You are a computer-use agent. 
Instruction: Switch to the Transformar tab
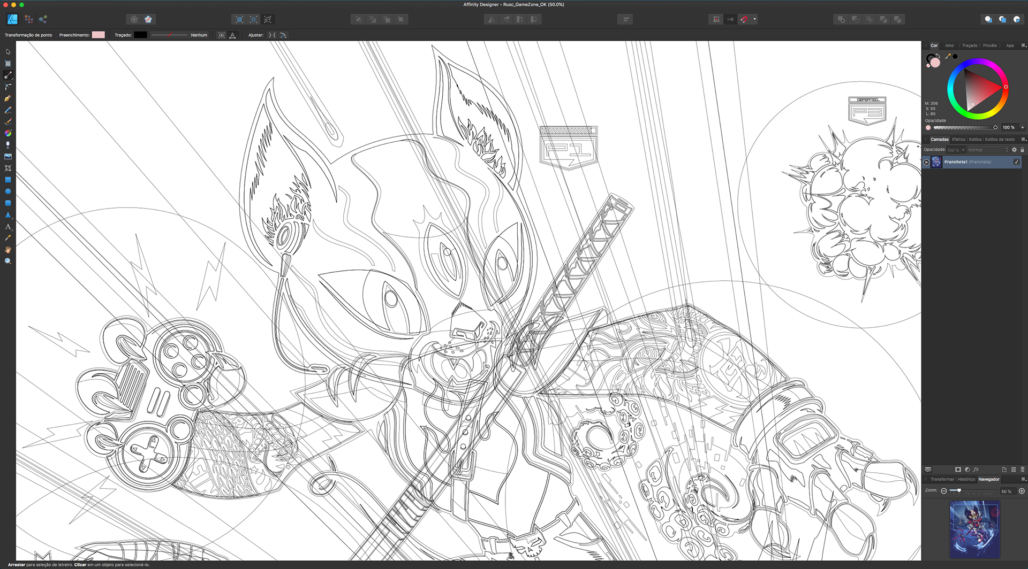pyautogui.click(x=942, y=479)
